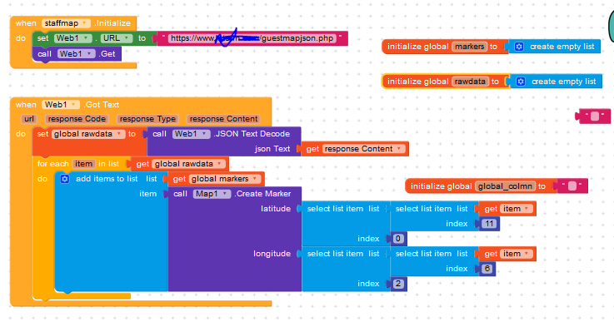The image size is (614, 322).
Task: Select the for each item variable
Action: click(x=83, y=164)
